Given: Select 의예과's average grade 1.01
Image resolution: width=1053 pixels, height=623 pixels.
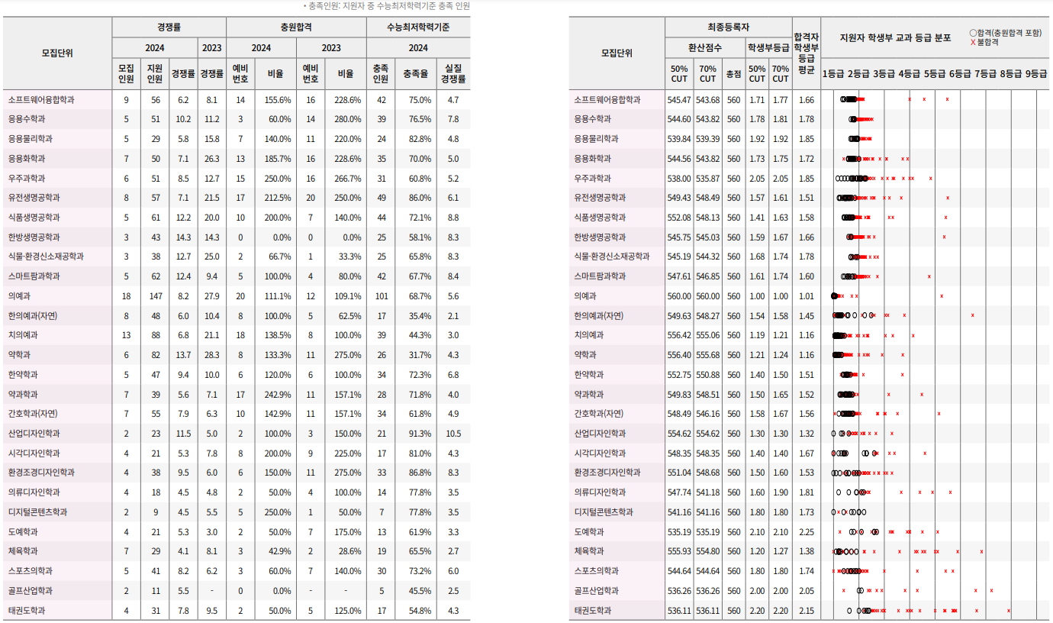Looking at the screenshot, I should 807,296.
